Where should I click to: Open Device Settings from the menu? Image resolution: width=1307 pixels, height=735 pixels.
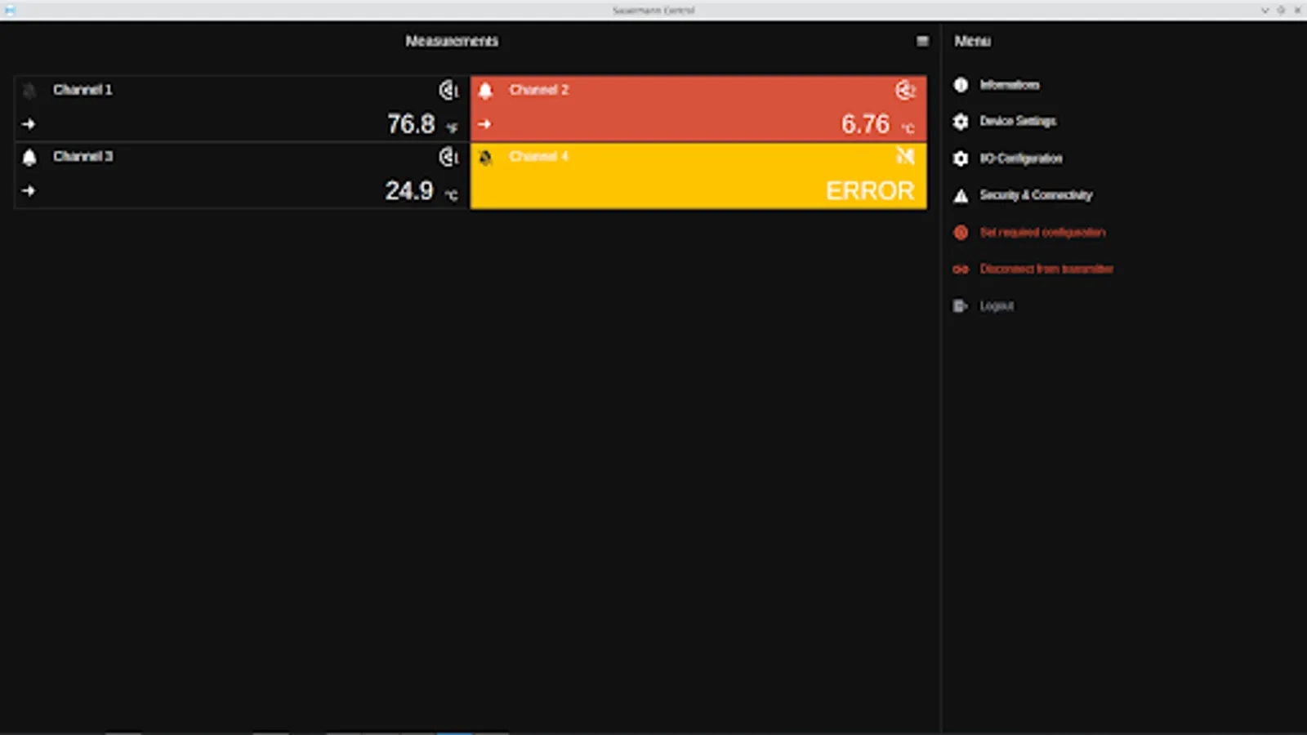tap(1018, 121)
